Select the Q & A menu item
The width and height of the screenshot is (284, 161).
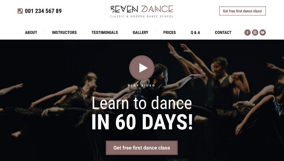pos(195,32)
